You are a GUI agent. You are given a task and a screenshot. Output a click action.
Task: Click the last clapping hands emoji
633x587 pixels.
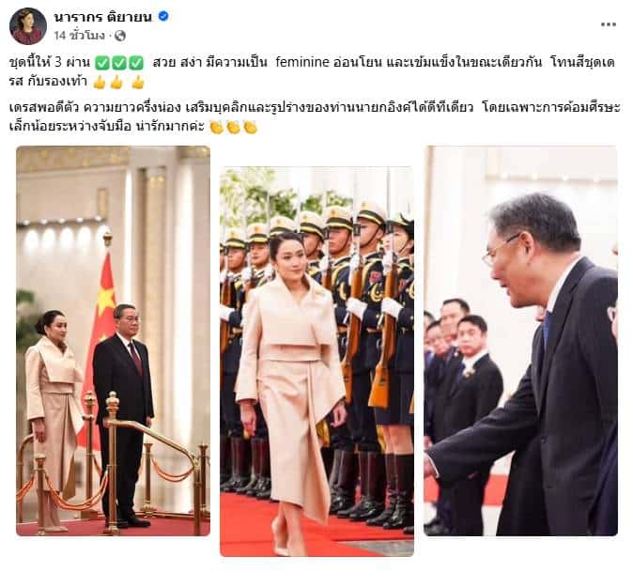pyautogui.click(x=251, y=128)
